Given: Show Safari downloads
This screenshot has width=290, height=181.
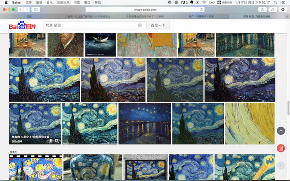Looking at the screenshot, I should point(283,10).
